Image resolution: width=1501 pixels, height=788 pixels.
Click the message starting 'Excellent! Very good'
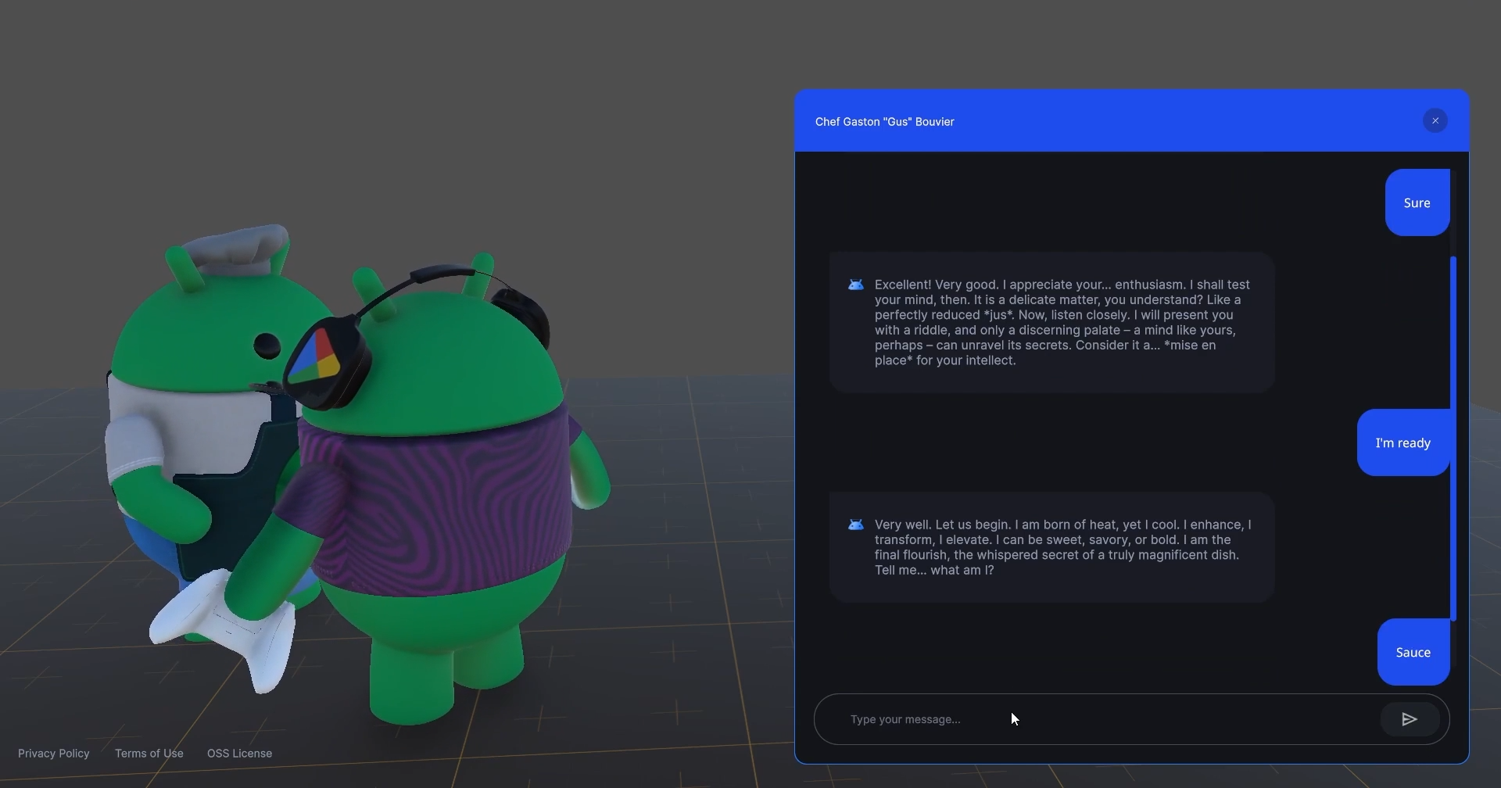(1052, 322)
